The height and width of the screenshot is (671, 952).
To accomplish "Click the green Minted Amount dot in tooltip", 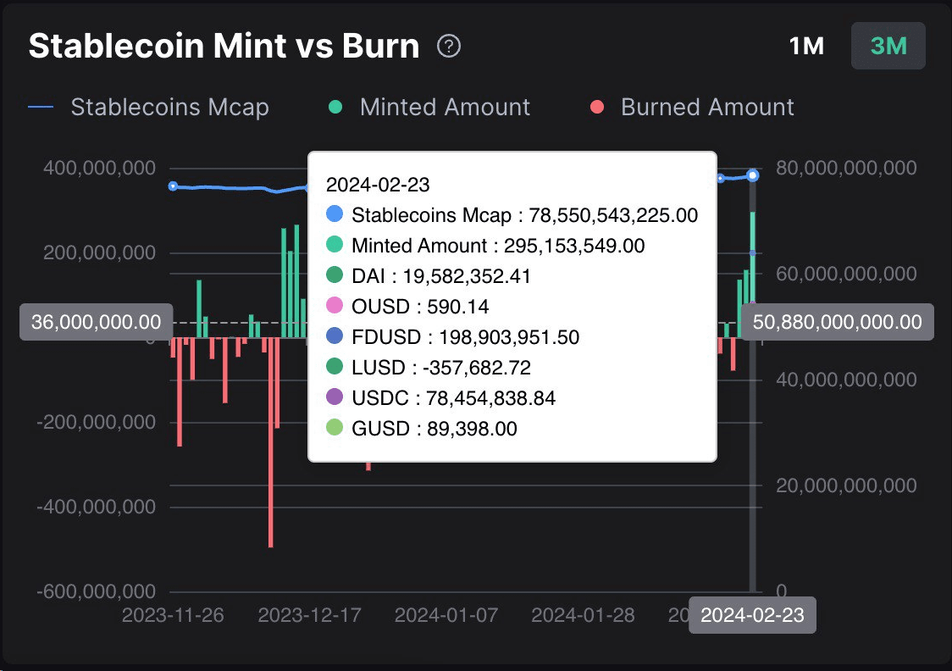I will pyautogui.click(x=335, y=245).
